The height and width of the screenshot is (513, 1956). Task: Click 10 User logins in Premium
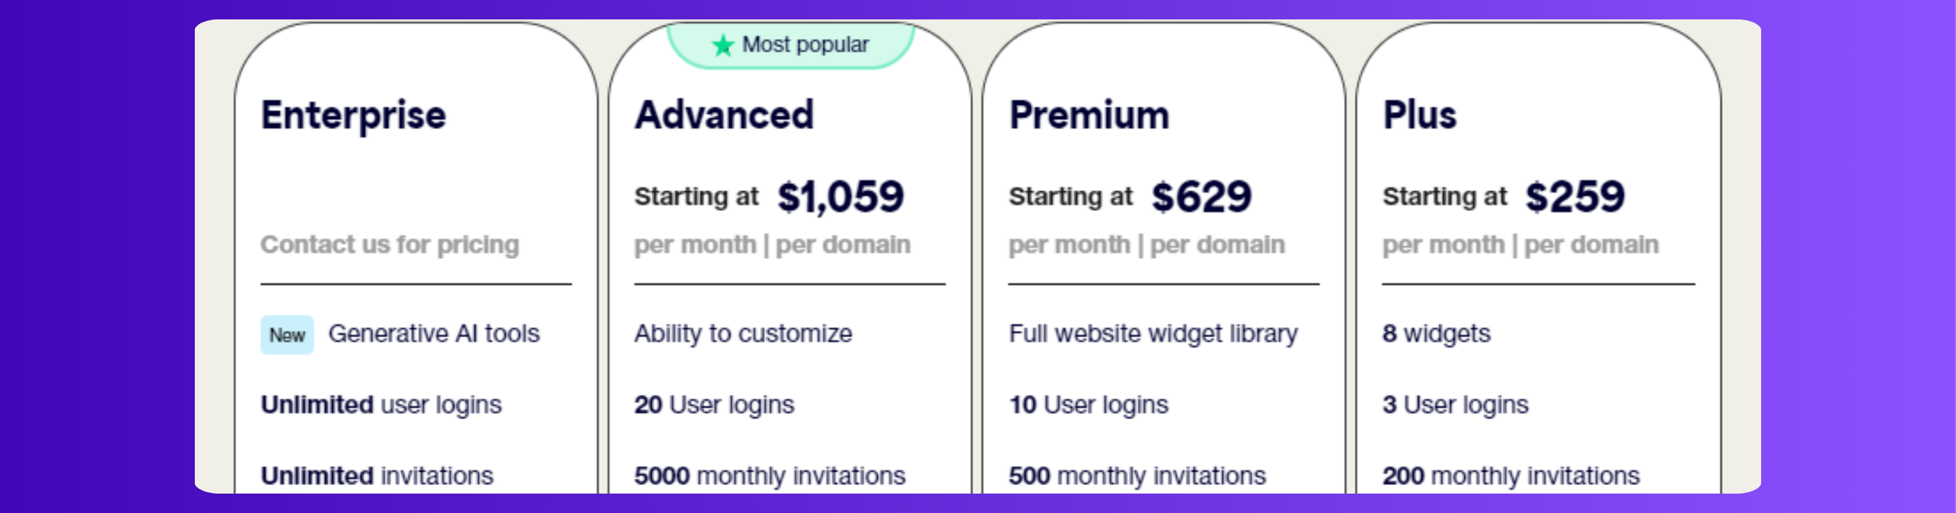[x=1088, y=405]
